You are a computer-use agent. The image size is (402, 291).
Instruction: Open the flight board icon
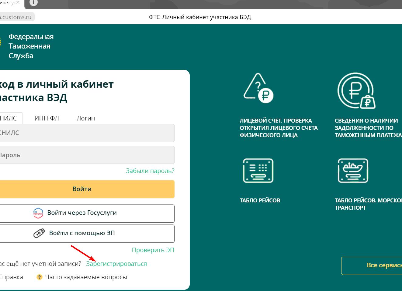click(258, 171)
